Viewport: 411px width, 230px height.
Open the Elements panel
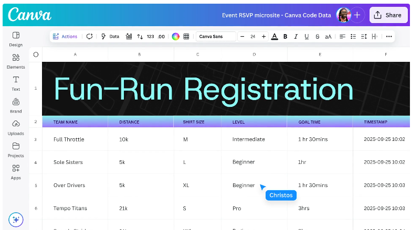click(16, 61)
